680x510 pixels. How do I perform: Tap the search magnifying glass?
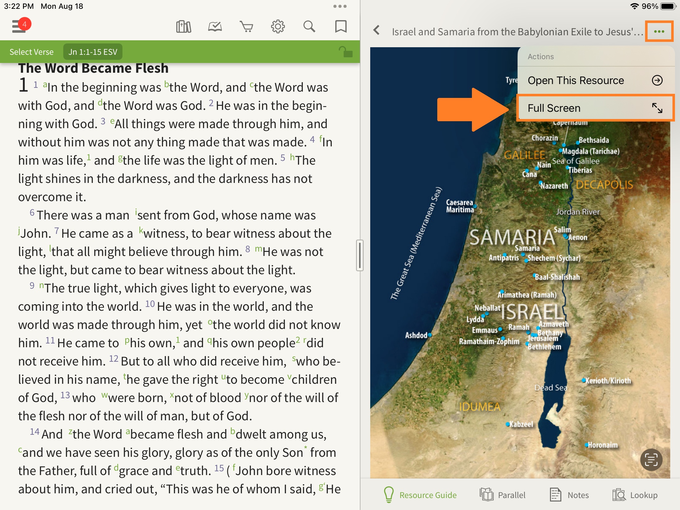309,26
